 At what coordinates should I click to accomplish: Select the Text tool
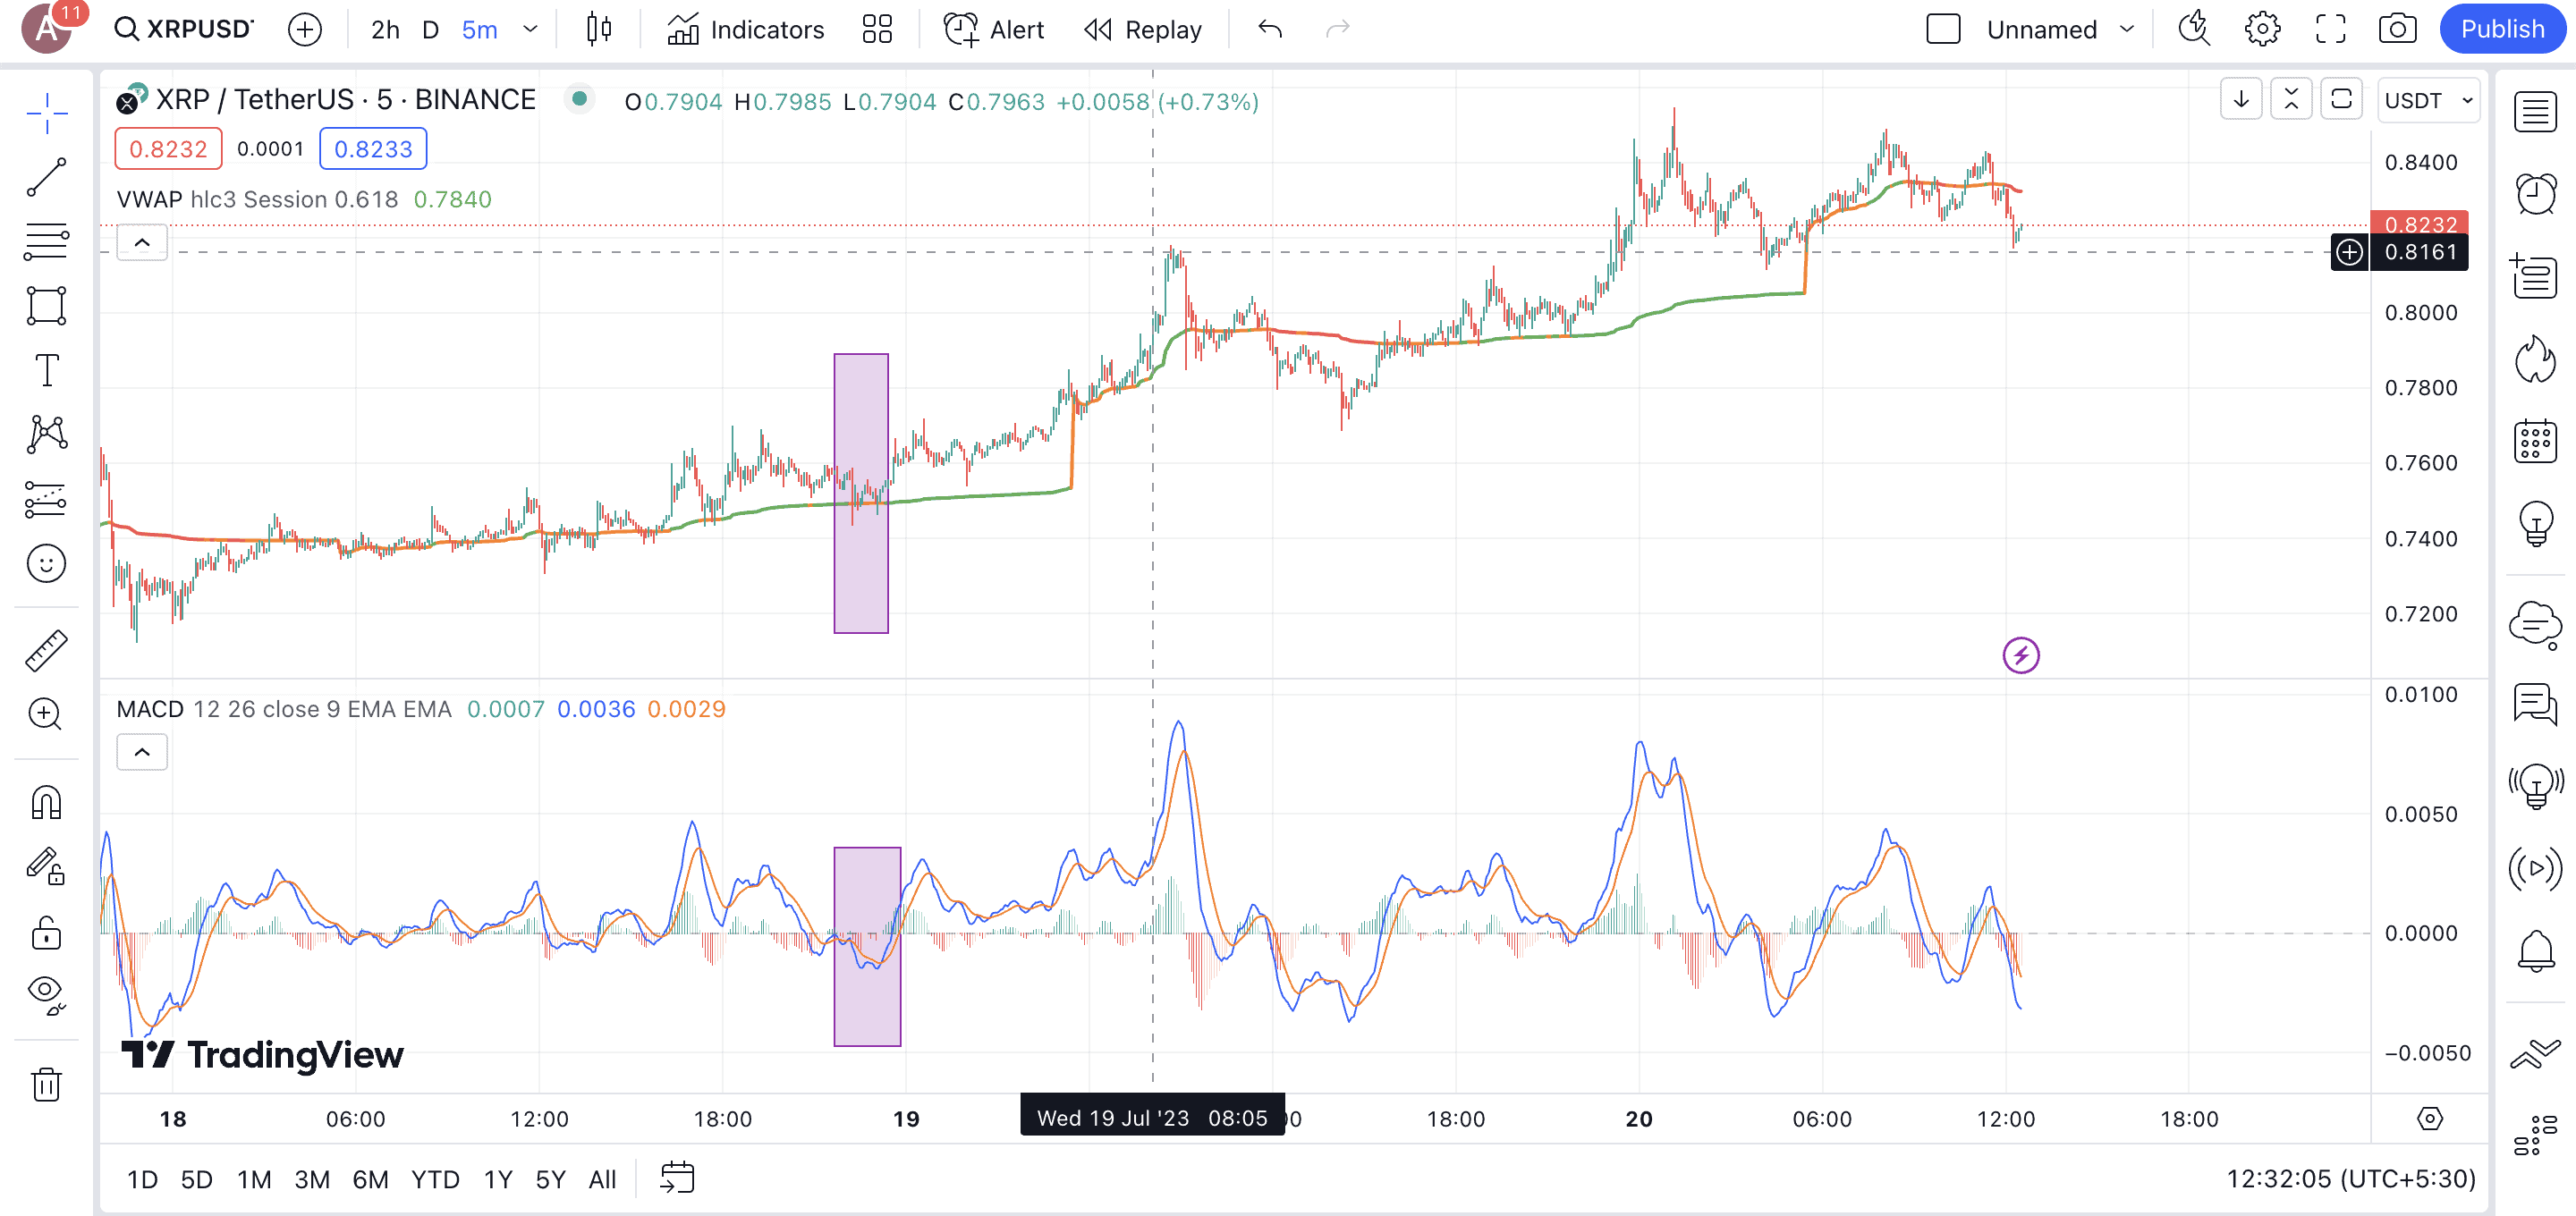coord(46,370)
